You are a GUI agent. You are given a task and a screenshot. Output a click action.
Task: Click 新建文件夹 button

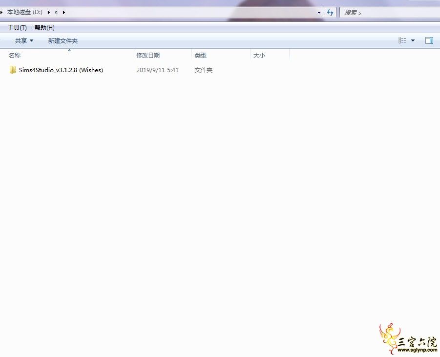pyautogui.click(x=63, y=40)
